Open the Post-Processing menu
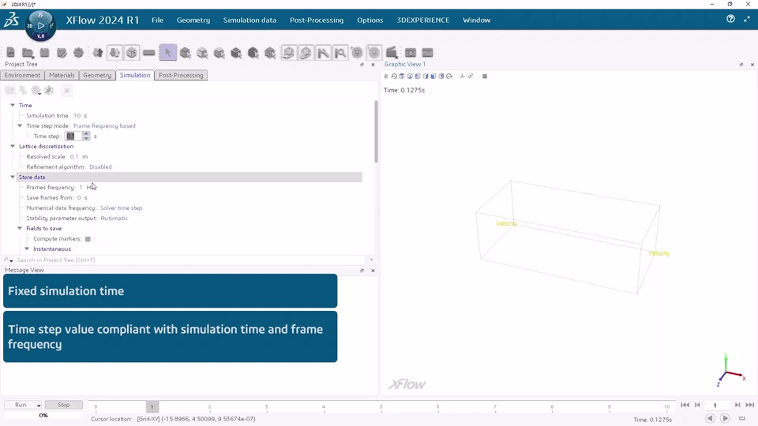 (x=317, y=21)
